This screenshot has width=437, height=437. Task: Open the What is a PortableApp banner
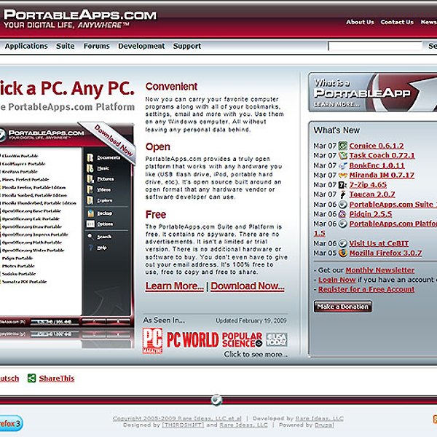[x=373, y=92]
